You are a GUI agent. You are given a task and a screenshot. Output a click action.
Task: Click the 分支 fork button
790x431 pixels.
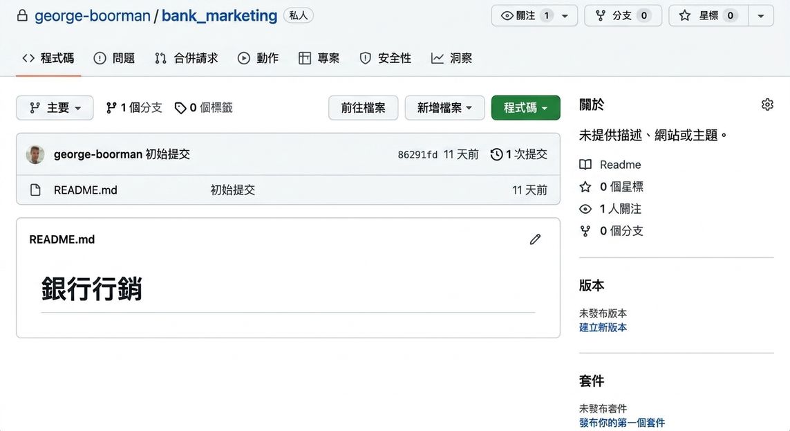tap(623, 16)
